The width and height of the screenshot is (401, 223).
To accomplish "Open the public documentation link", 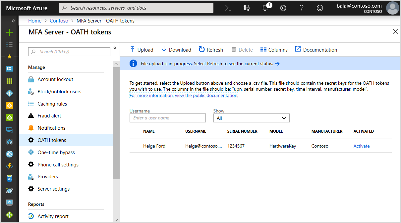I will coord(184,95).
